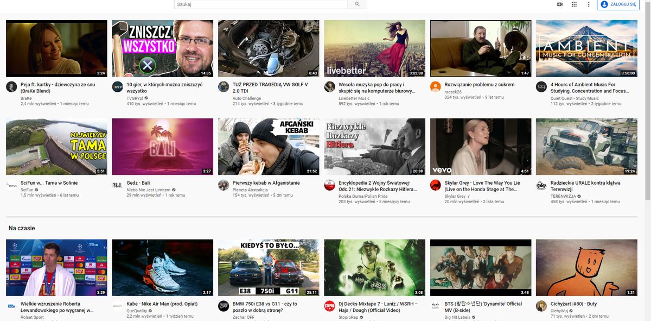Open title 'Wesoła muzyka pop do pracy'
Image resolution: width=651 pixels, height=321 pixels.
coord(376,88)
